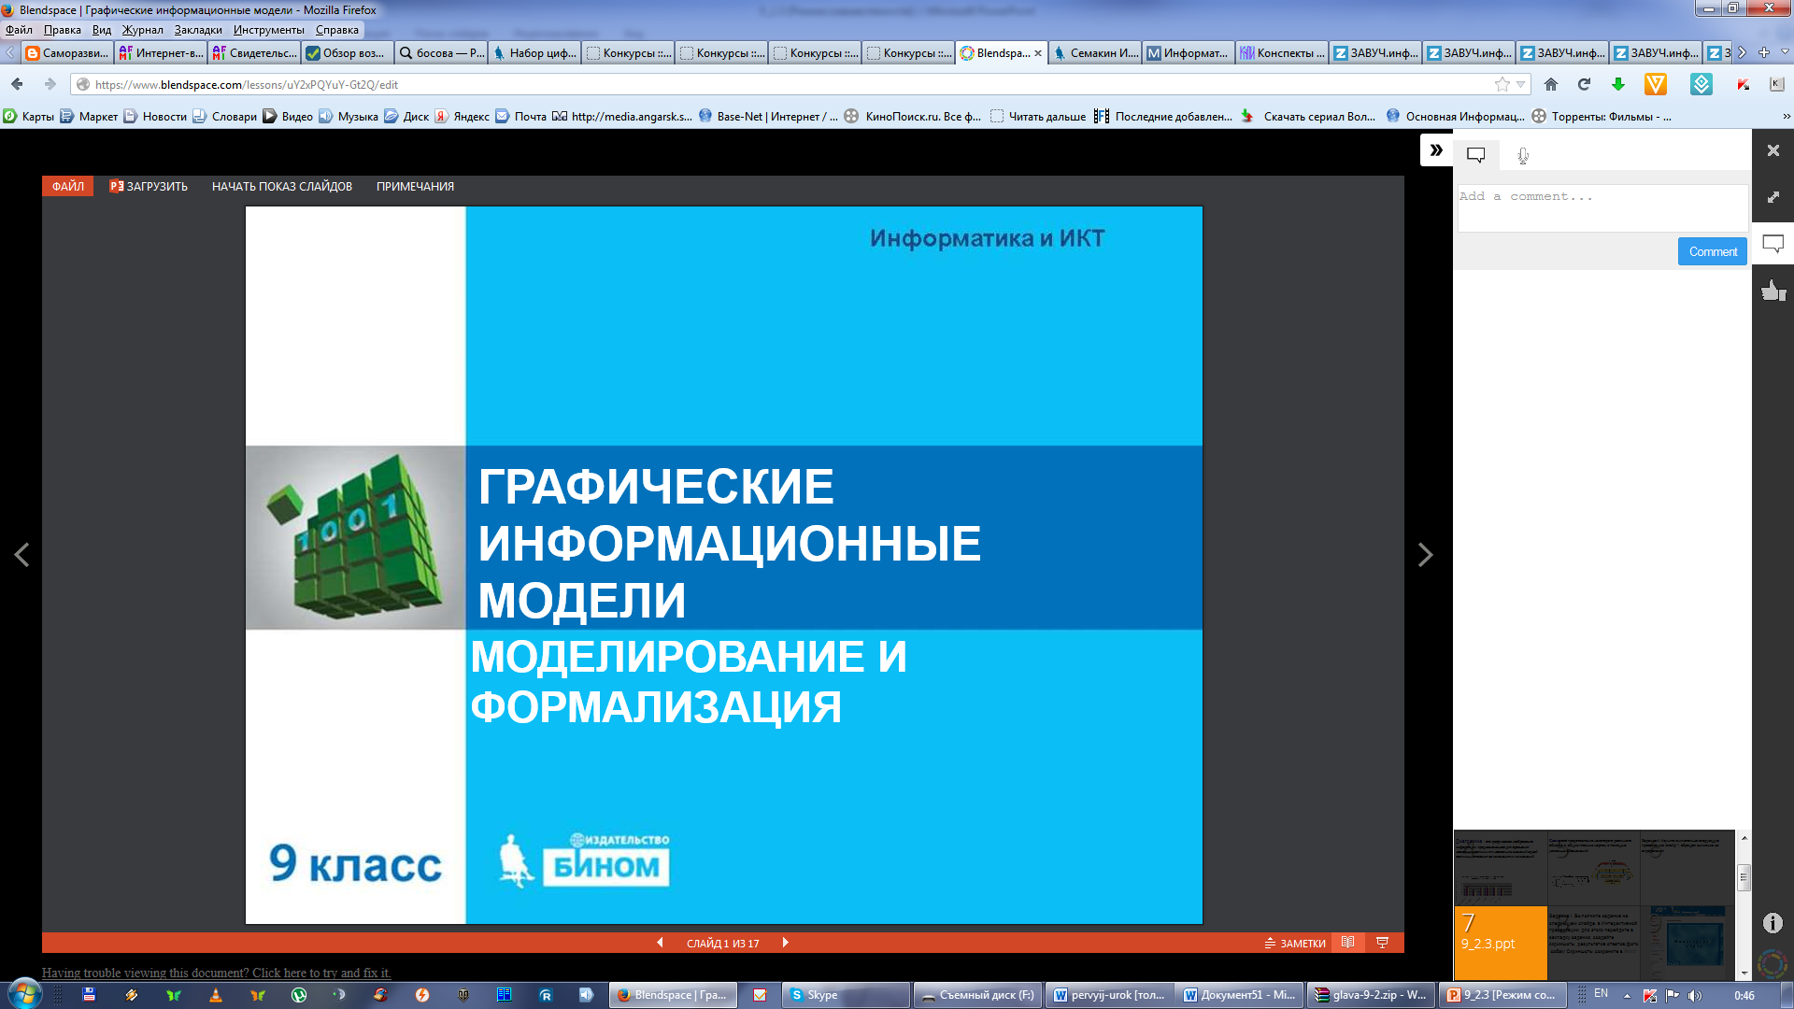Toggle reading view icon in status bar
The height and width of the screenshot is (1009, 1794).
coord(1347,943)
